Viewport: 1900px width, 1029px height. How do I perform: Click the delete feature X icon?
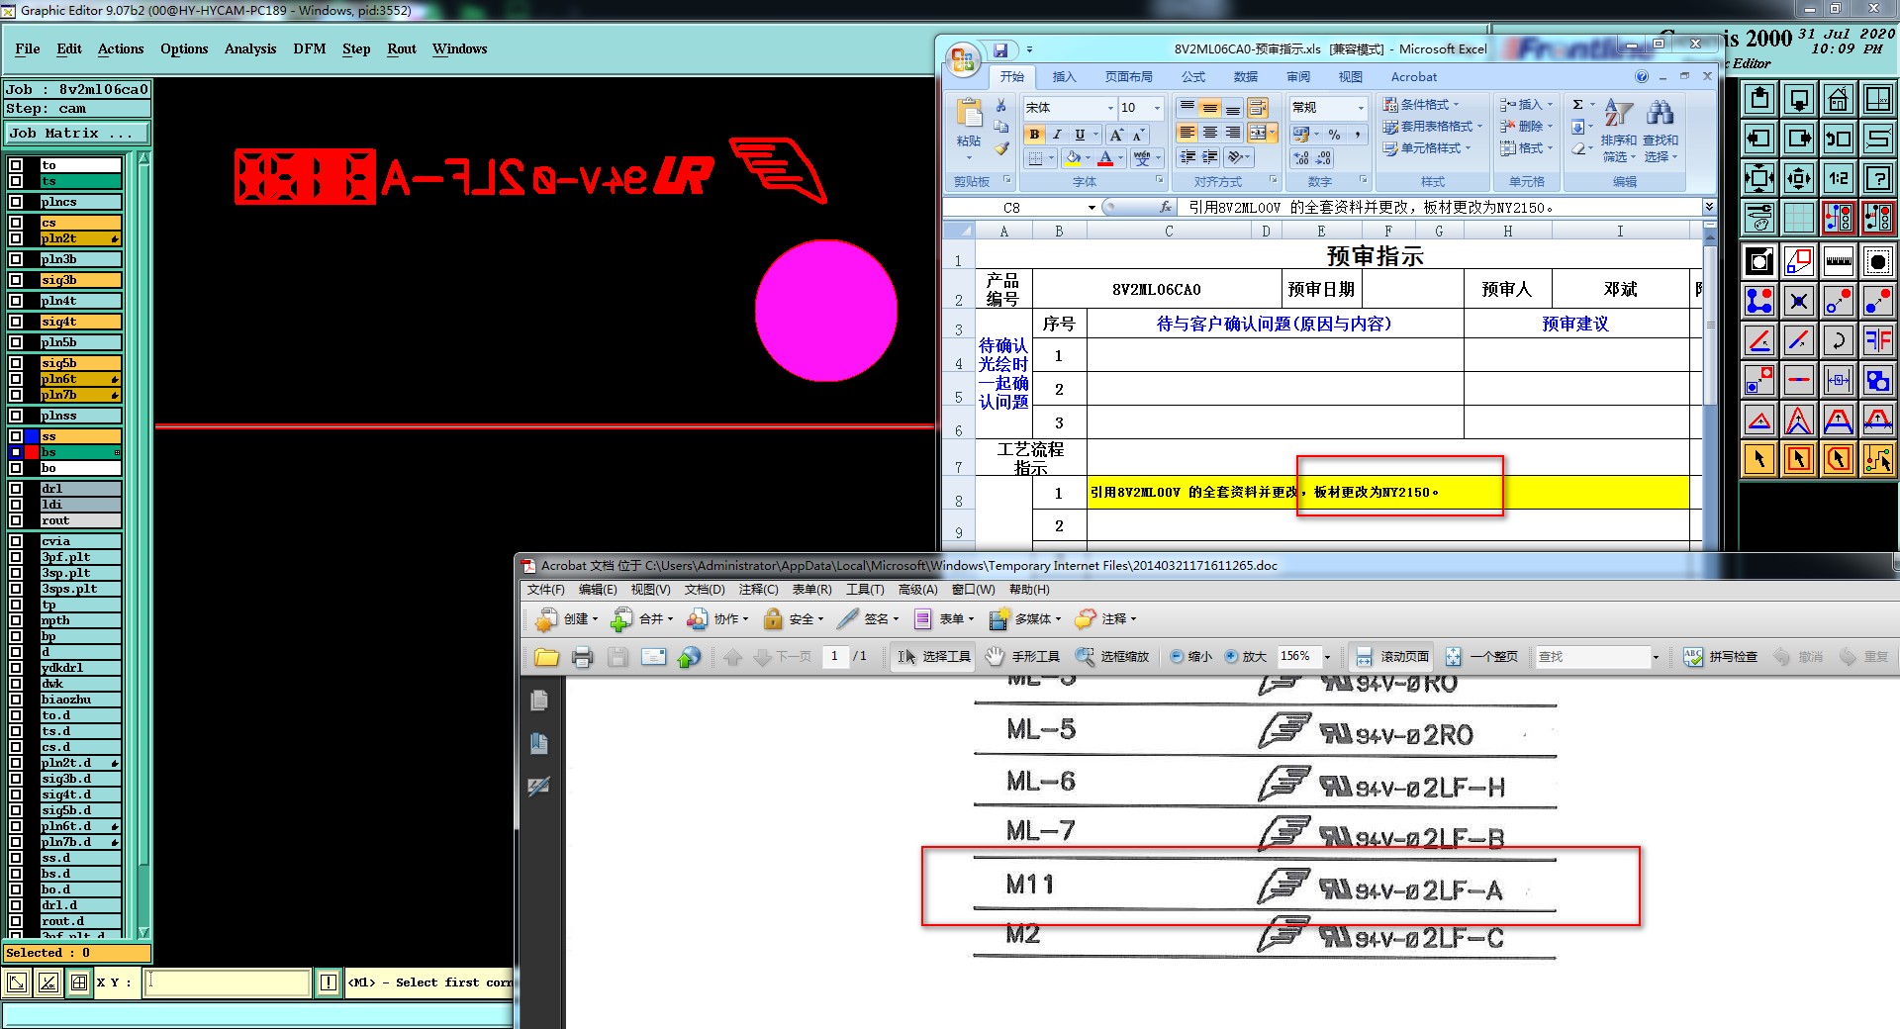coord(1799,301)
